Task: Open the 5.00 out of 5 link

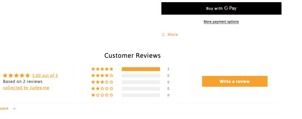Action: 45,76
